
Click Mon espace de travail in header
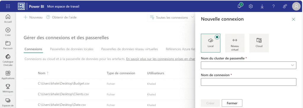pyautogui.click(x=63, y=6)
